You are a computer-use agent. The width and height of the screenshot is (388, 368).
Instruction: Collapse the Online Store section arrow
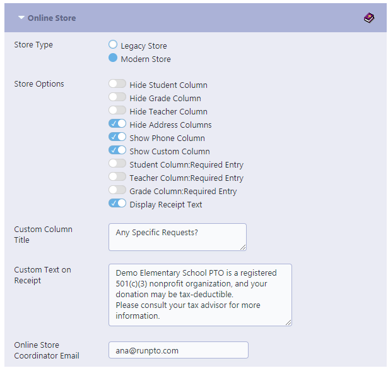click(x=21, y=18)
